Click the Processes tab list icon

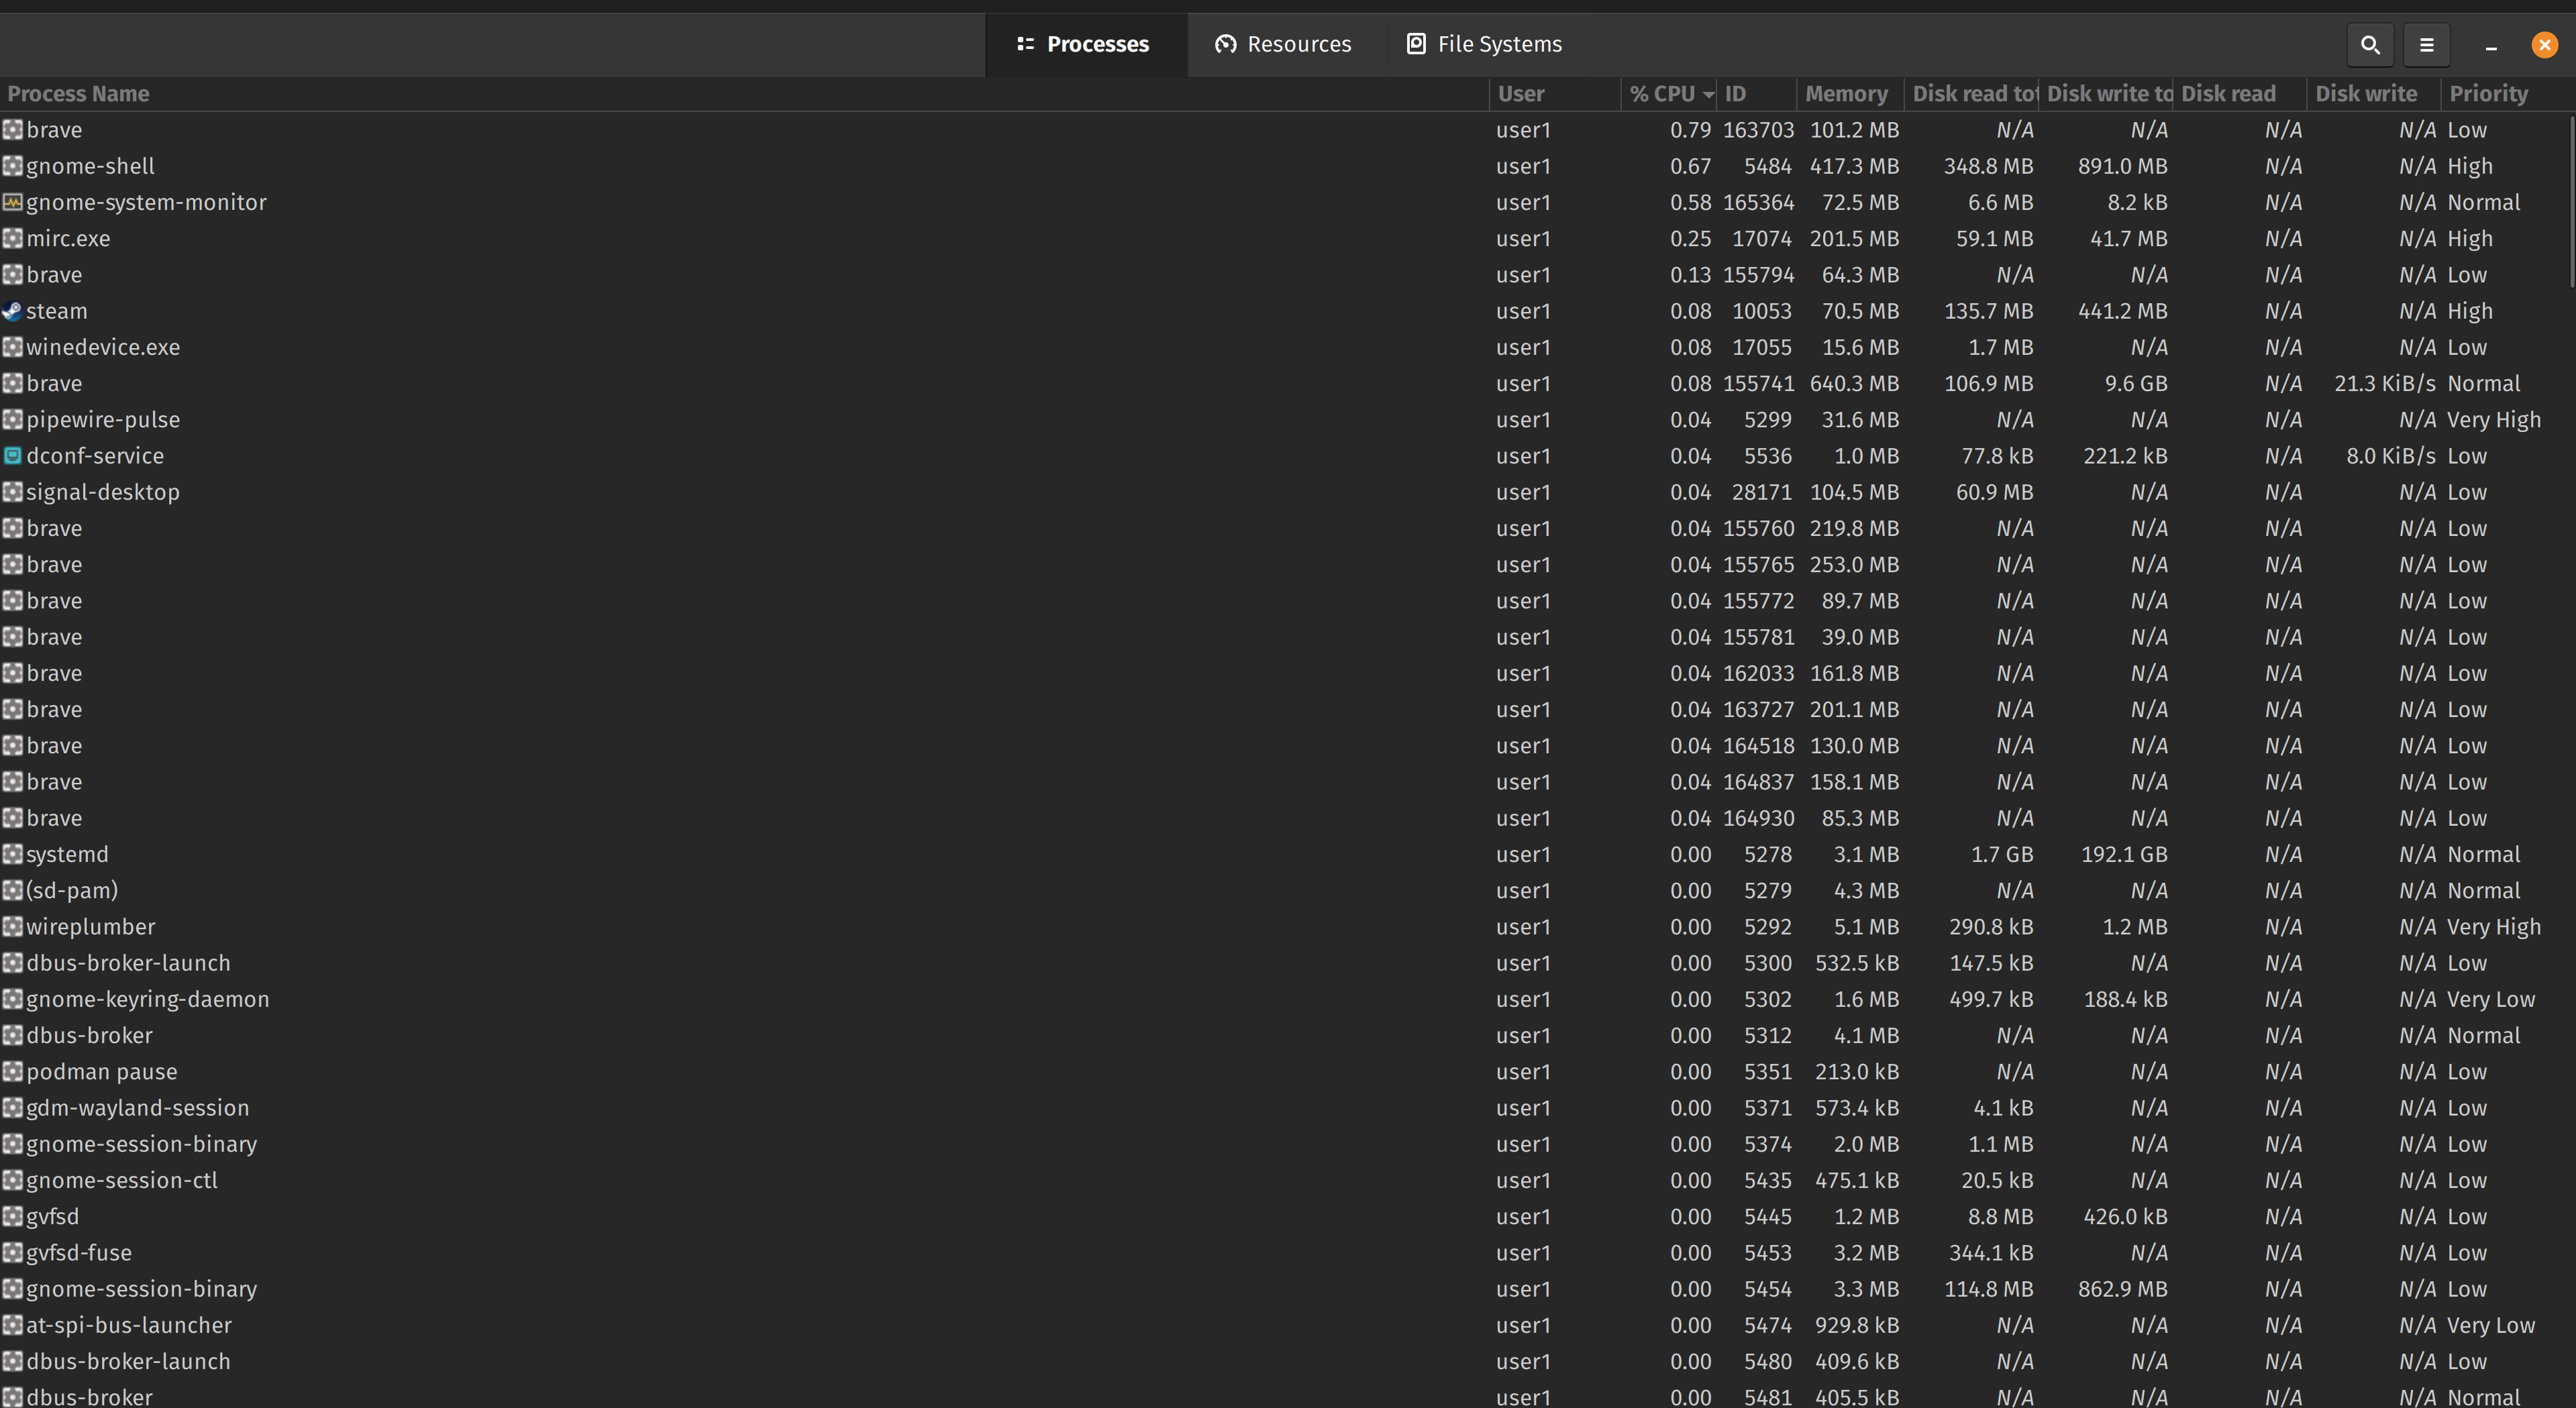click(x=1025, y=44)
